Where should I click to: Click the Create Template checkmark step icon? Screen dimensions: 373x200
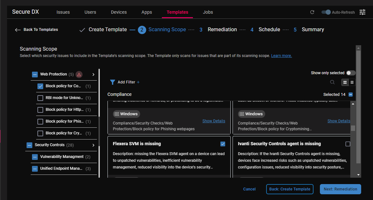(82, 30)
